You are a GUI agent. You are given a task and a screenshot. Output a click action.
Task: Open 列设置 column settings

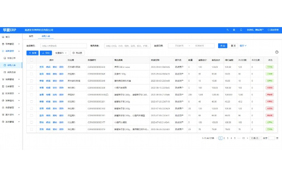pyautogui.click(x=77, y=53)
